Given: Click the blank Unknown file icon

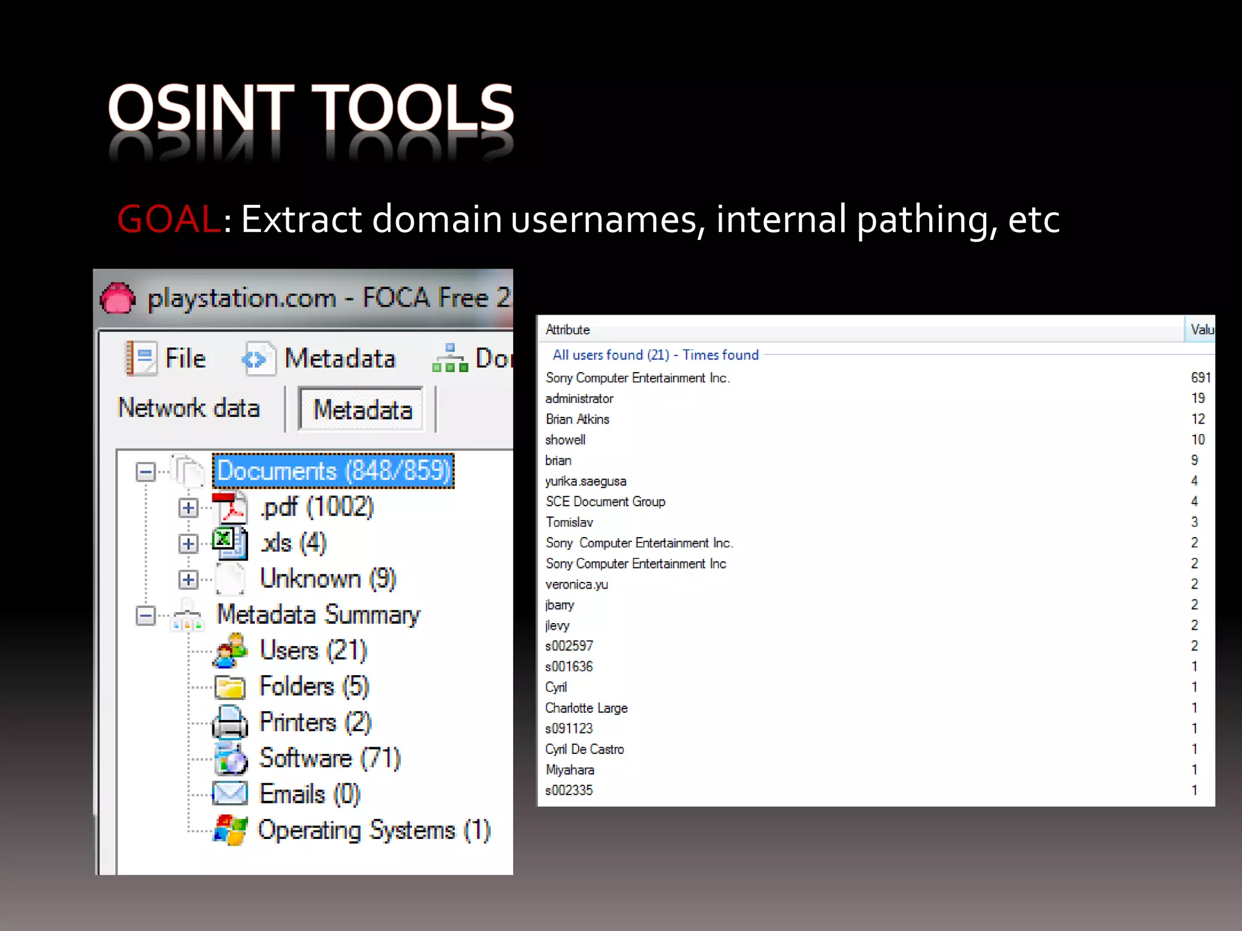Looking at the screenshot, I should click(230, 579).
